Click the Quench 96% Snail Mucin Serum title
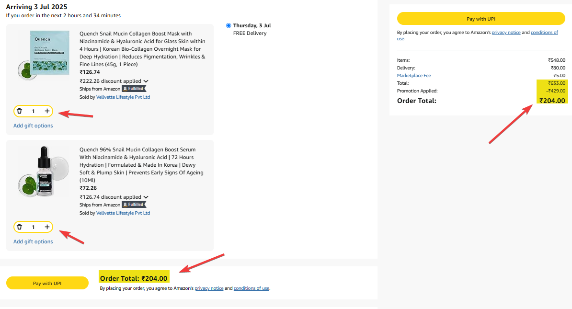 click(141, 165)
